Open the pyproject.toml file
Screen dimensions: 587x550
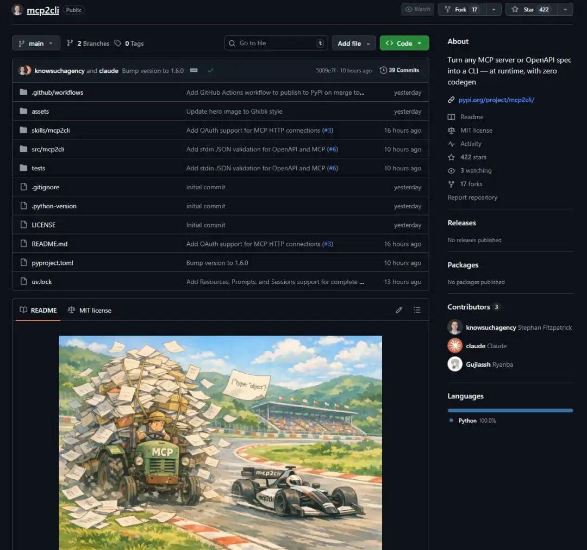click(x=52, y=263)
